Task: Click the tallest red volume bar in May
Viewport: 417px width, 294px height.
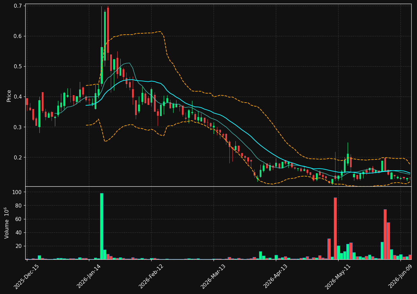Action: (x=335, y=228)
